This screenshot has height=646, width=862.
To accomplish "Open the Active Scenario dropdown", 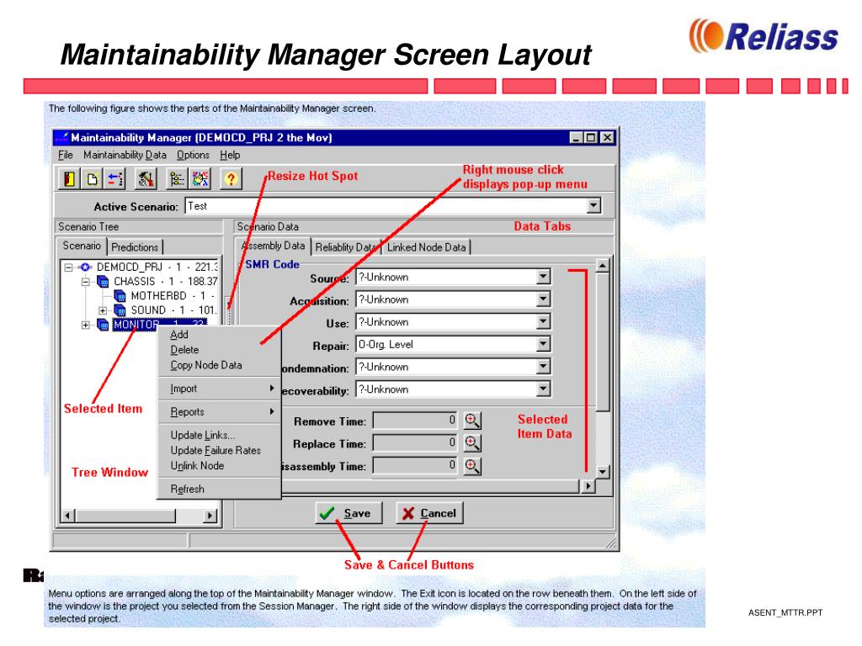I will pyautogui.click(x=593, y=206).
